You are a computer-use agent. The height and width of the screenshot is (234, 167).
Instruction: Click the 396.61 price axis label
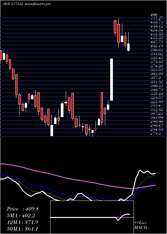pyautogui.click(x=157, y=50)
